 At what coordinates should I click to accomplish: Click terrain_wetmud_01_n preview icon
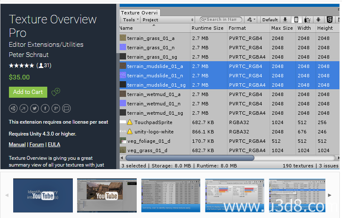(123, 103)
